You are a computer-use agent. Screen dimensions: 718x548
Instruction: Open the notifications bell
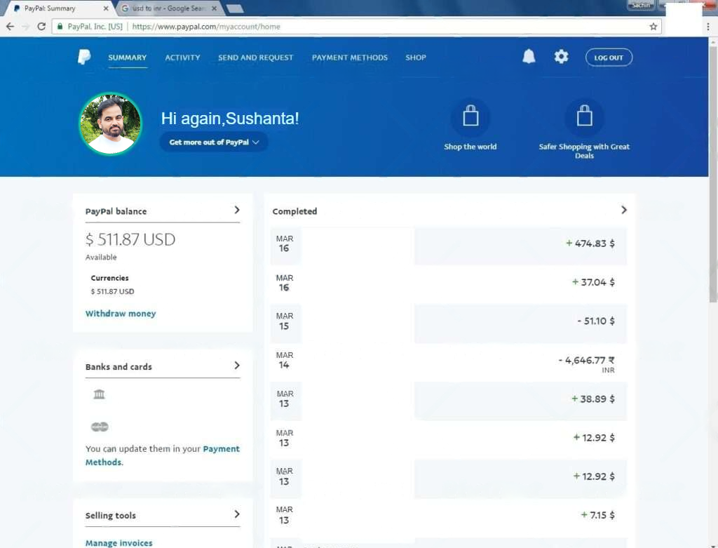[x=529, y=56]
